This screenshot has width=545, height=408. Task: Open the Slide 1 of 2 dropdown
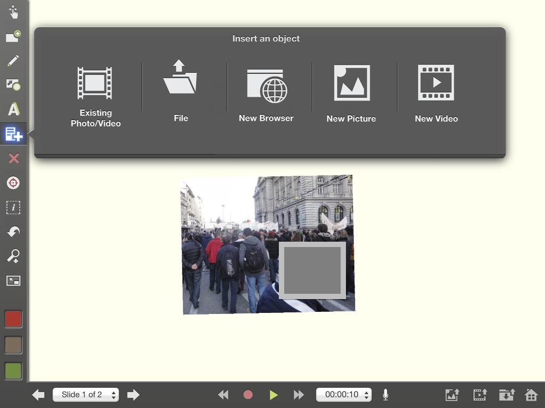click(x=86, y=395)
